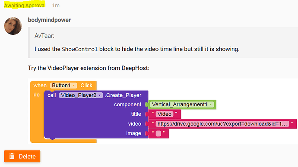The height and width of the screenshot is (167, 298).
Task: Click the quoted text about video time line
Action: (x=137, y=49)
